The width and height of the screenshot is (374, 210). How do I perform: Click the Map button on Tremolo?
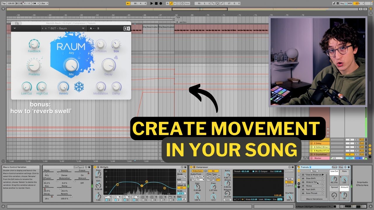[x=341, y=167]
